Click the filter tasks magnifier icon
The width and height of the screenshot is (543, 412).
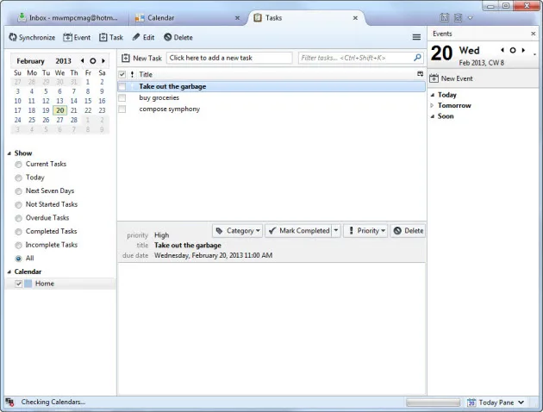point(417,58)
